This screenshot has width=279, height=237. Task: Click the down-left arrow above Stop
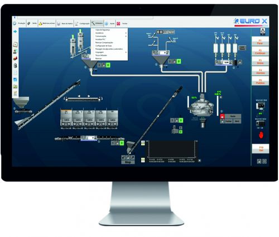pyautogui.click(x=123, y=158)
